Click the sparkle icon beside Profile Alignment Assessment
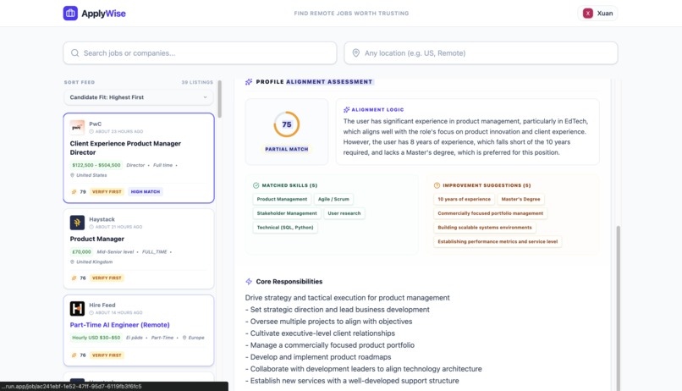Image resolution: width=682 pixels, height=391 pixels. click(249, 82)
